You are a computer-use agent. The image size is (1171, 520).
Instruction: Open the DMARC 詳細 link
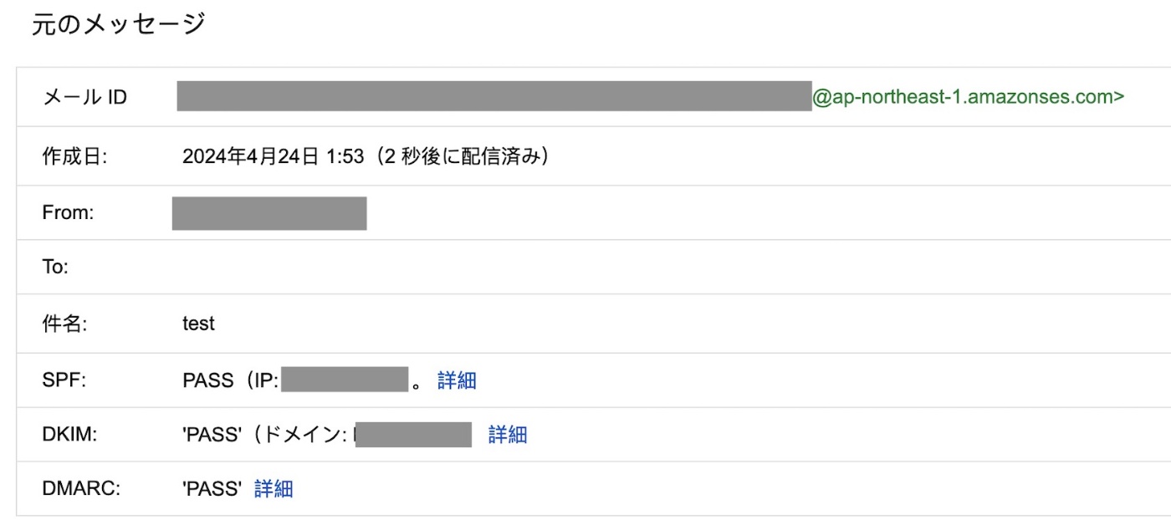(274, 489)
